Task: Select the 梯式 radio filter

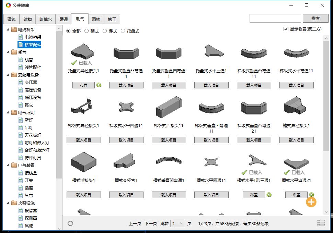Action: click(105, 31)
